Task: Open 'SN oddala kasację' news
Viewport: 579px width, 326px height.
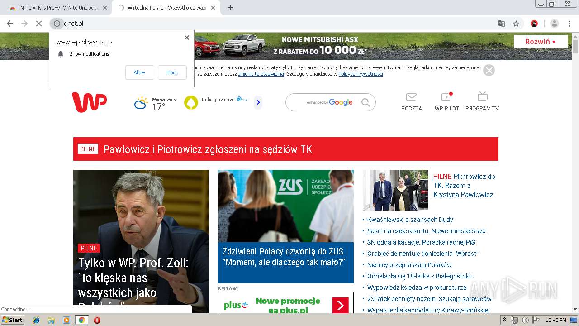Action: [x=421, y=242]
